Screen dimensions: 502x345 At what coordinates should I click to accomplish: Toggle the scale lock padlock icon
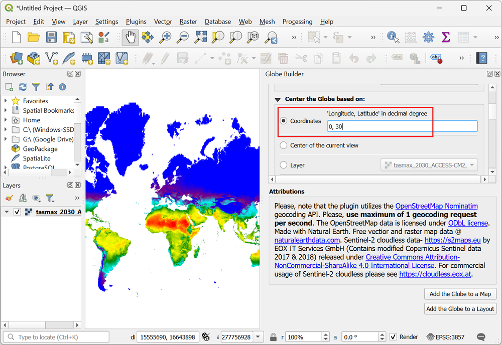pos(273,337)
